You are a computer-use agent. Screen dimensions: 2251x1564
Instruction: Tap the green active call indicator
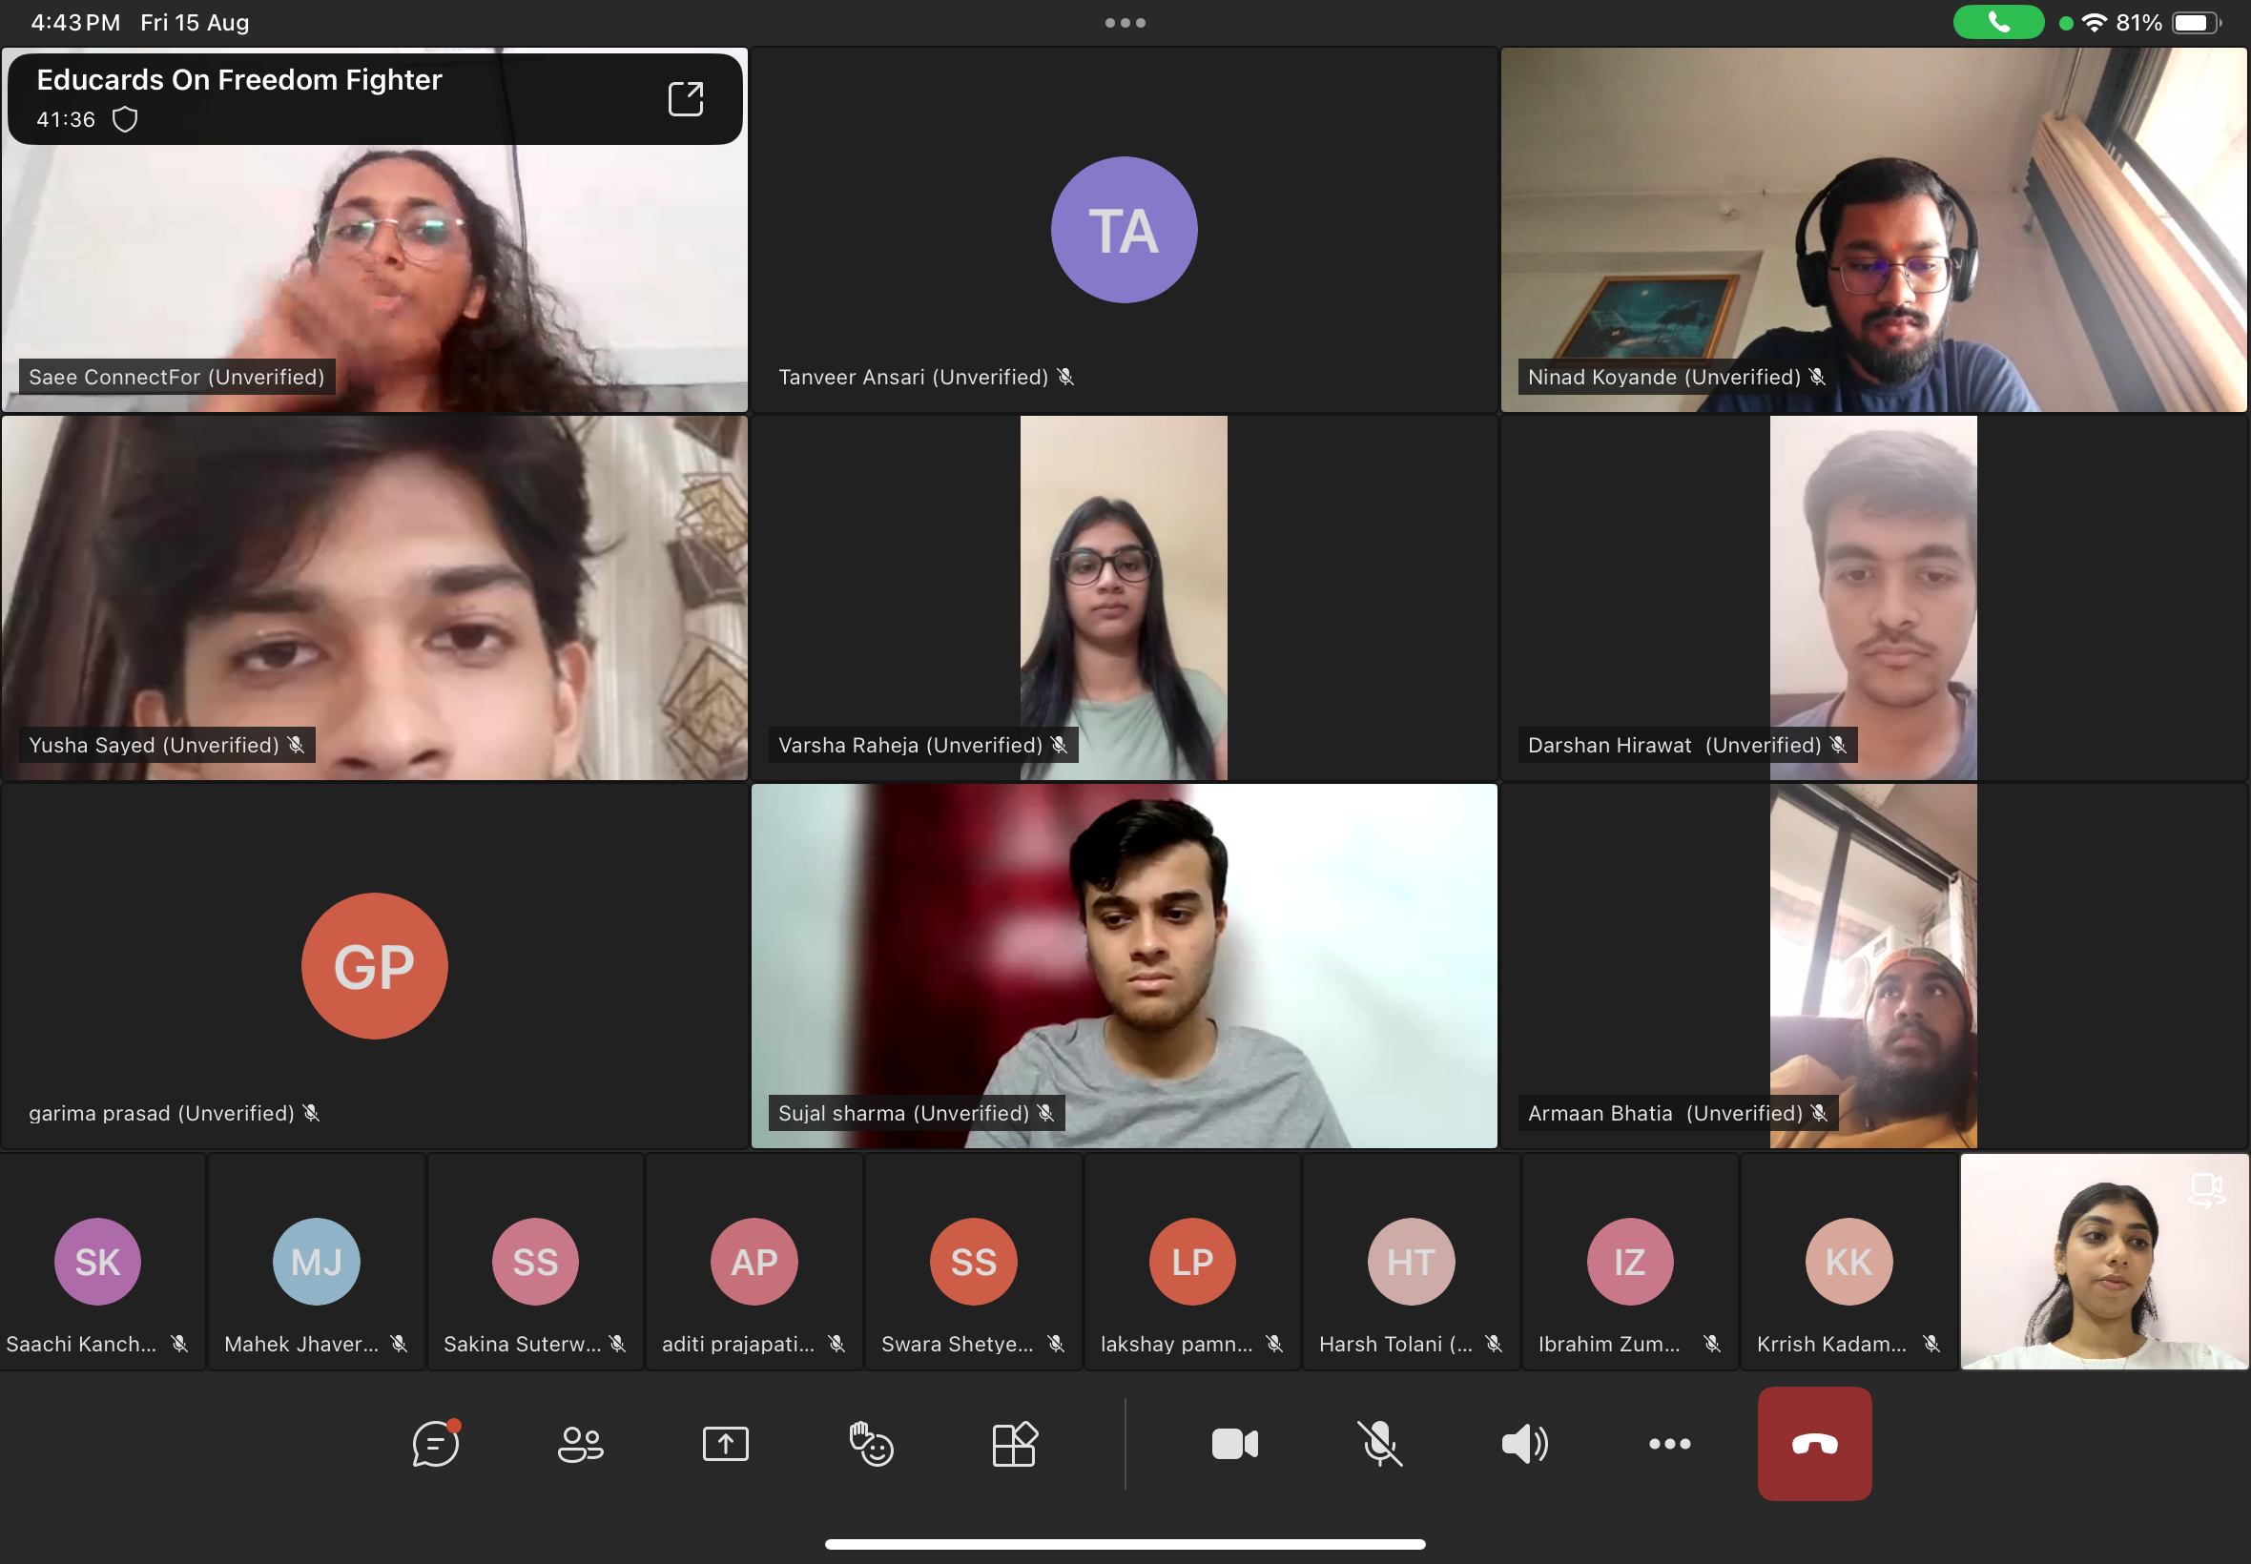(x=1997, y=23)
